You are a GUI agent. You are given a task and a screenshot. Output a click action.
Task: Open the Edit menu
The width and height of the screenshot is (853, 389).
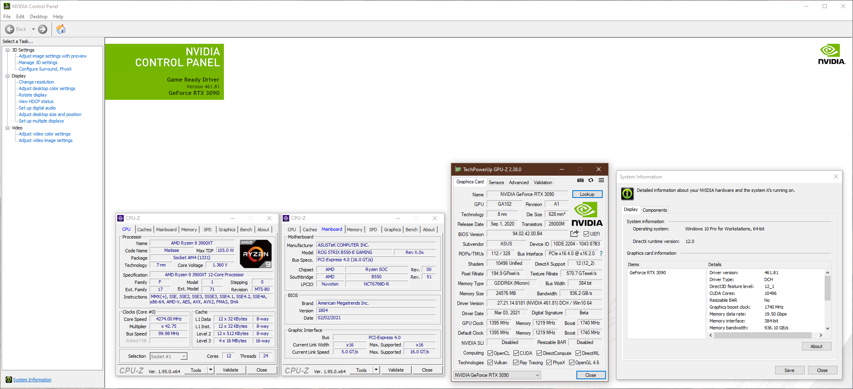coord(20,17)
